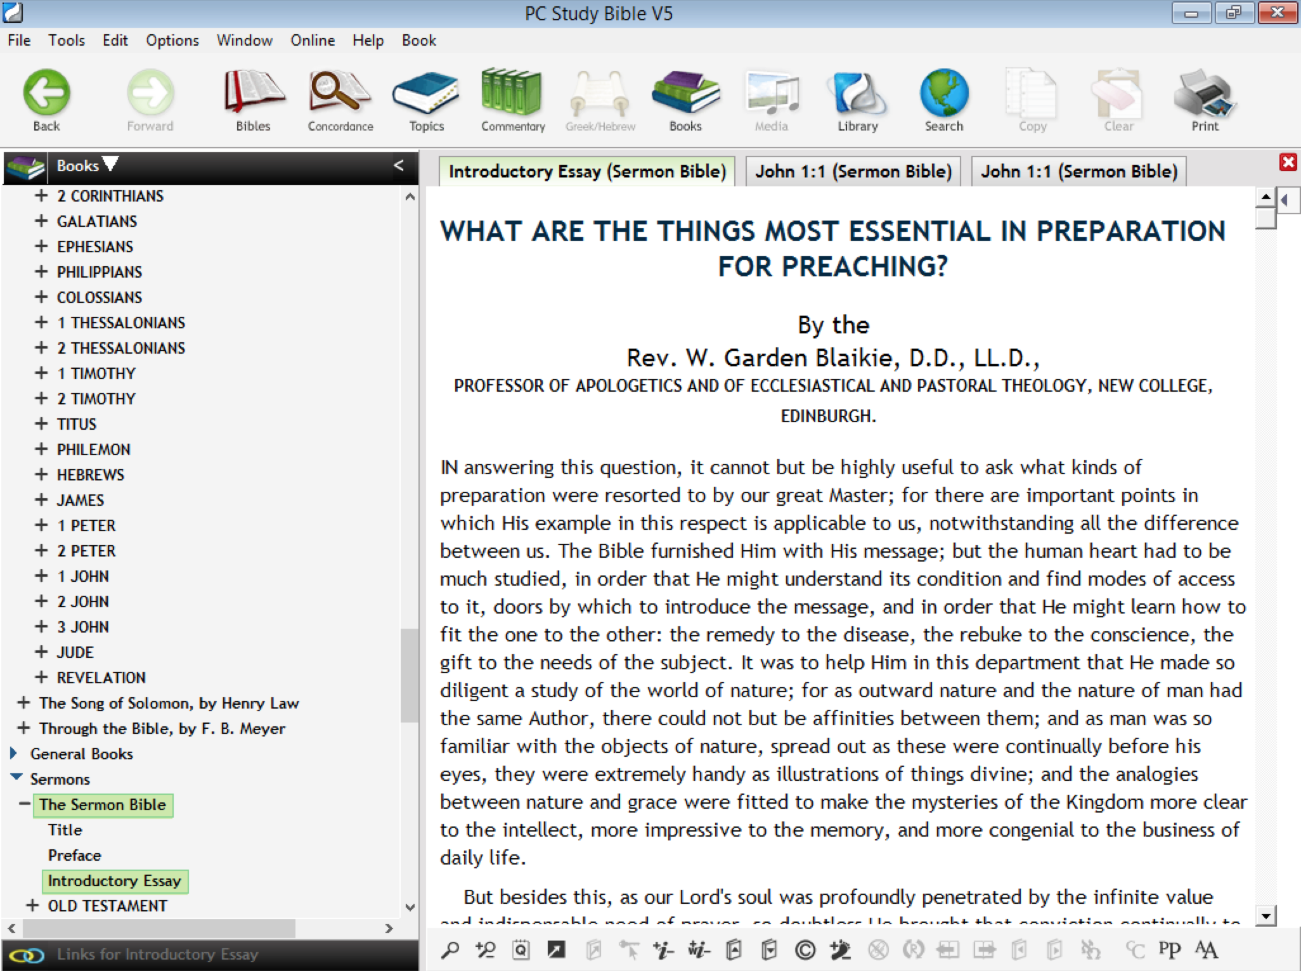Open the Window menu

coord(245,41)
